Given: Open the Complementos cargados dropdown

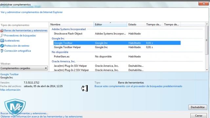Looking at the screenshot, I should click(24, 68).
